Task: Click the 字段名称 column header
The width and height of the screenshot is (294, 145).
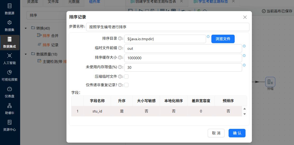Action: tap(97, 101)
